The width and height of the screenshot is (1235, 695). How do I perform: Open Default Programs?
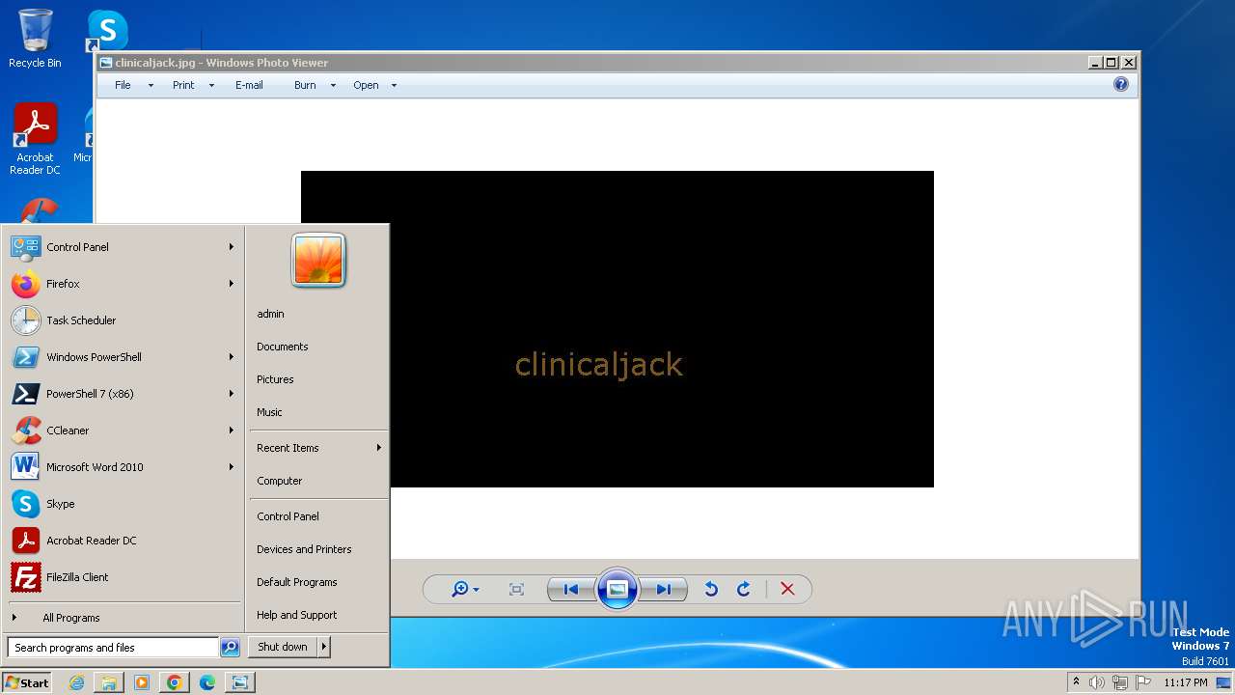(x=297, y=582)
